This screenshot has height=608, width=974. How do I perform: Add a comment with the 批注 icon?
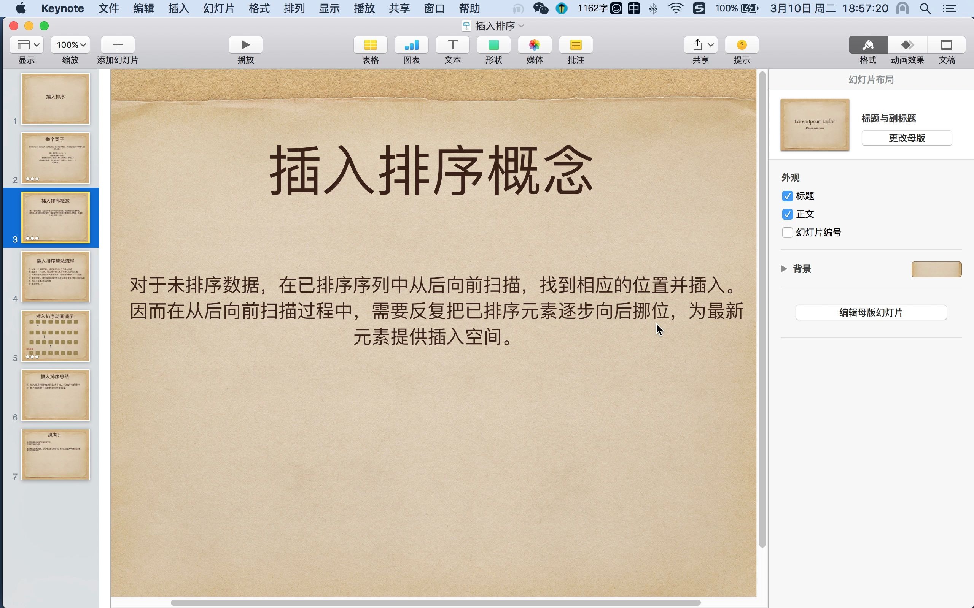pyautogui.click(x=575, y=45)
